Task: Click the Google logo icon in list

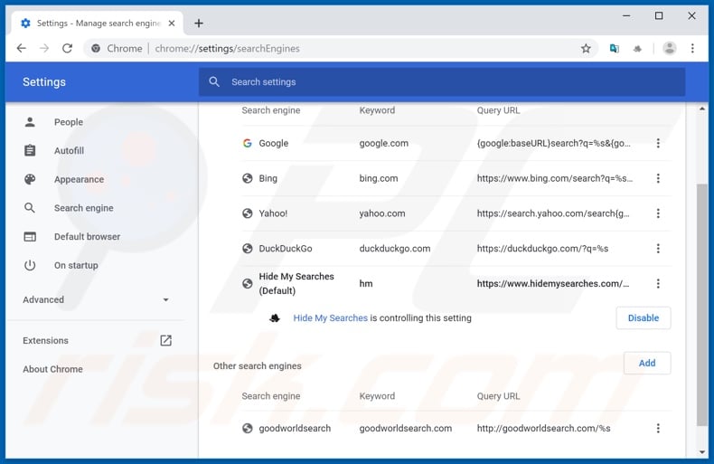Action: click(x=248, y=143)
